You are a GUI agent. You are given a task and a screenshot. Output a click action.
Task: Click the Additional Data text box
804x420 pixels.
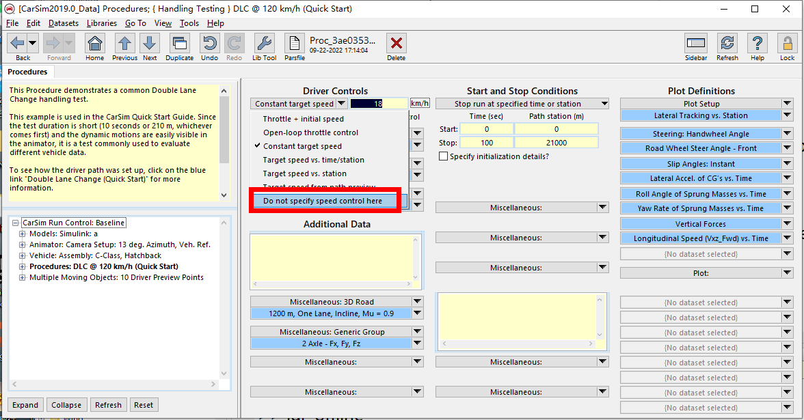click(x=332, y=257)
